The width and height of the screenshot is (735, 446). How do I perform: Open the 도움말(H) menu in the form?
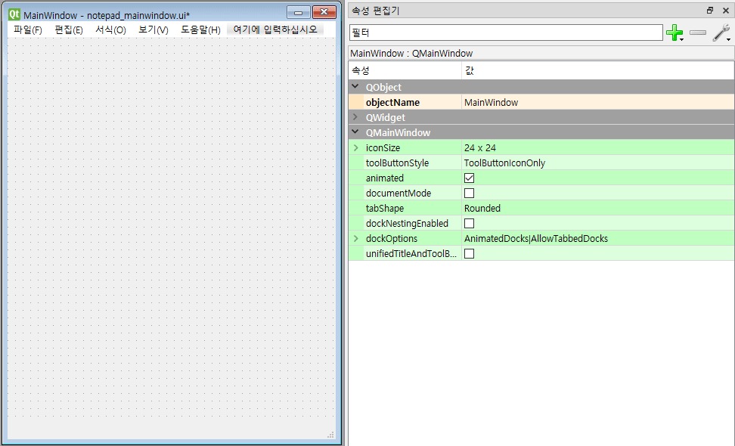pyautogui.click(x=200, y=30)
